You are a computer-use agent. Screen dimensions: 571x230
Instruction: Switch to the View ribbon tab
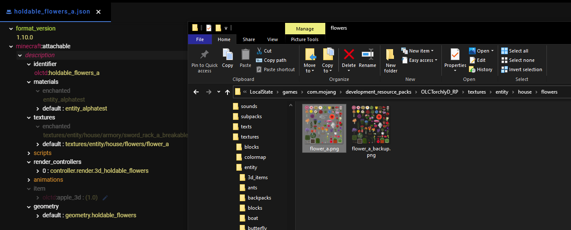point(272,39)
